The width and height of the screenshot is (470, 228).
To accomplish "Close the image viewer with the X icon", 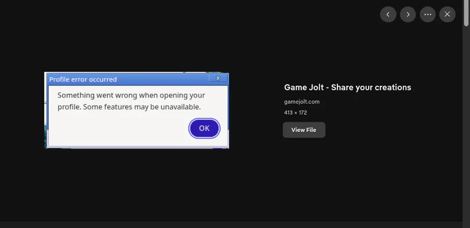I will coord(447,15).
